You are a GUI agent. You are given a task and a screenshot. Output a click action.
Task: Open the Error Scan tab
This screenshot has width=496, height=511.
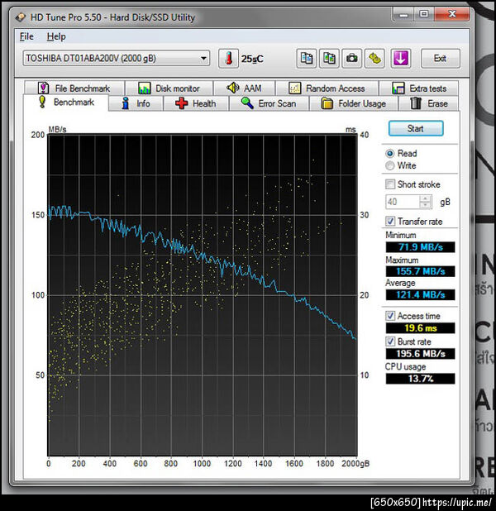click(269, 103)
